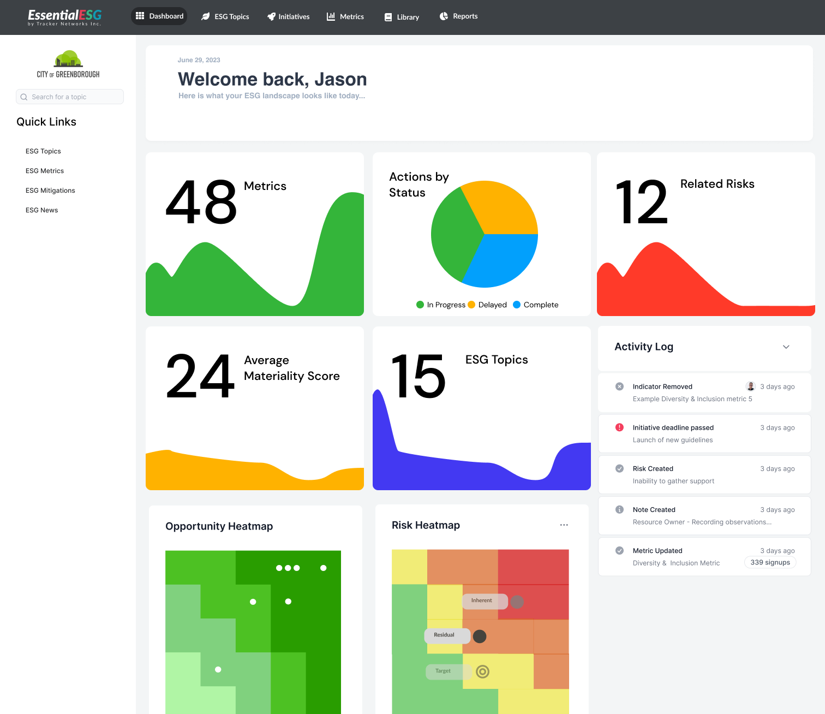Click the magnifier icon in the topic search
This screenshot has height=714, width=825.
click(x=24, y=97)
